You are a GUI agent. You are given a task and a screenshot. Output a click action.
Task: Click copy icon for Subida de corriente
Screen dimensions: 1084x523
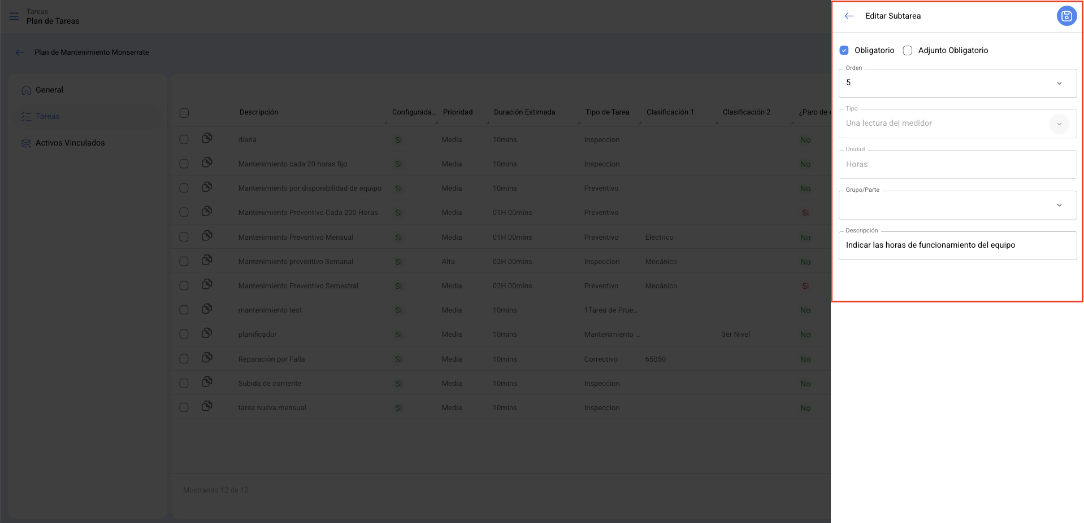tap(207, 382)
